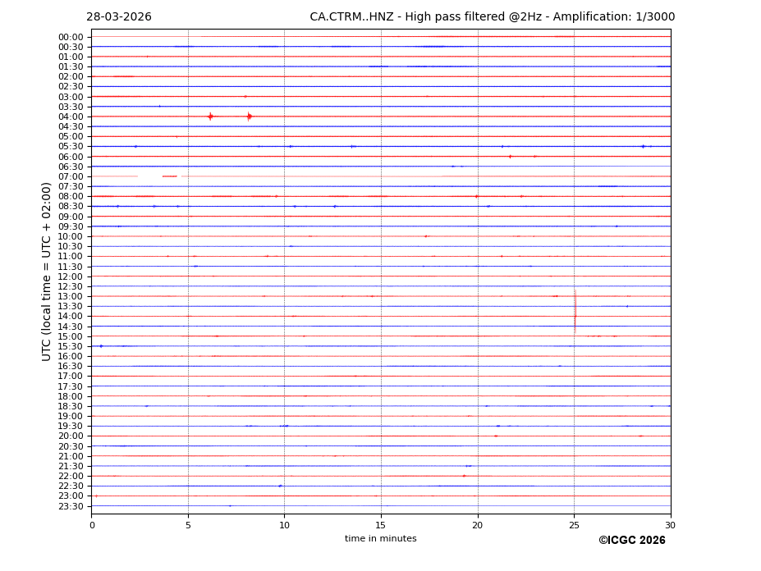Select the 23:30 row label
761x571 pixels.
(x=71, y=506)
